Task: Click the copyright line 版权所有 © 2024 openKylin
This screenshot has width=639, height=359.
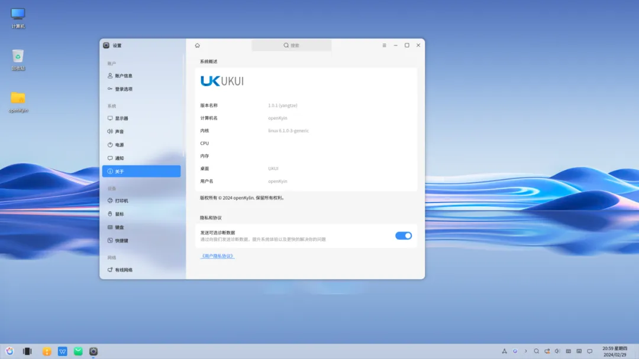Action: (x=243, y=198)
